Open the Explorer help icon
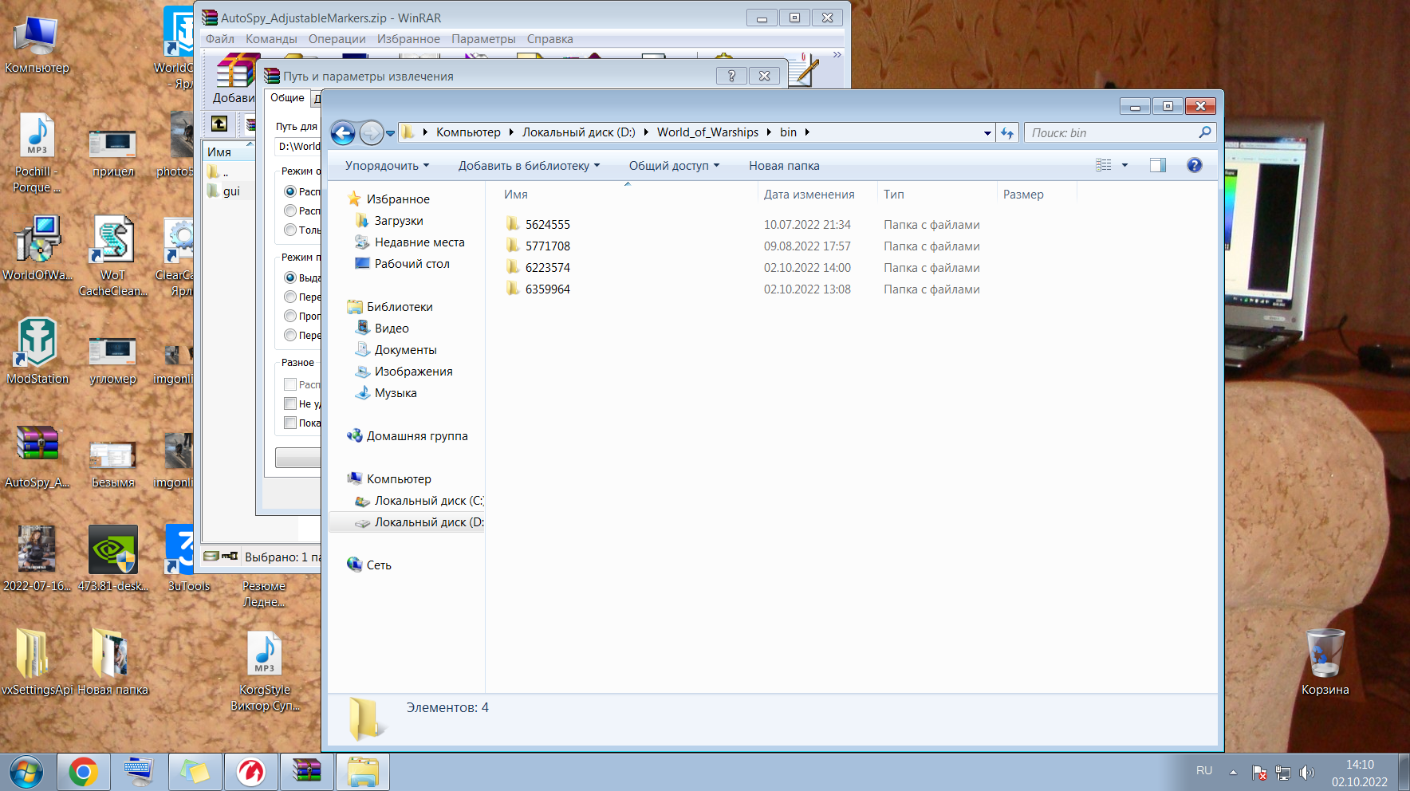The height and width of the screenshot is (791, 1410). point(1194,165)
